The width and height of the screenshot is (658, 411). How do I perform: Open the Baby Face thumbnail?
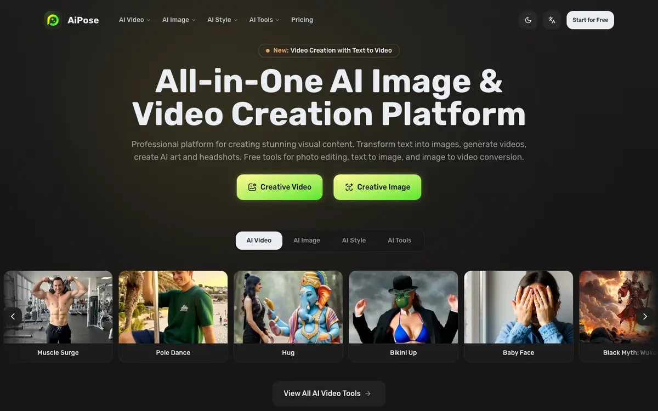pos(519,307)
